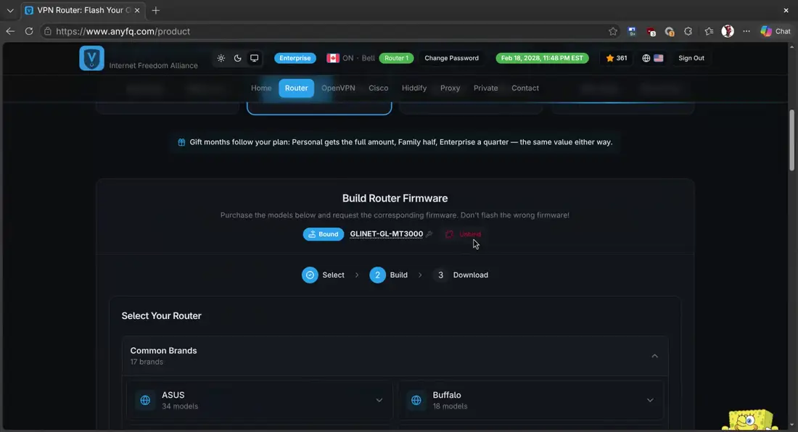Open language selector globe icon
Screen dimensions: 798x432
pos(646,58)
